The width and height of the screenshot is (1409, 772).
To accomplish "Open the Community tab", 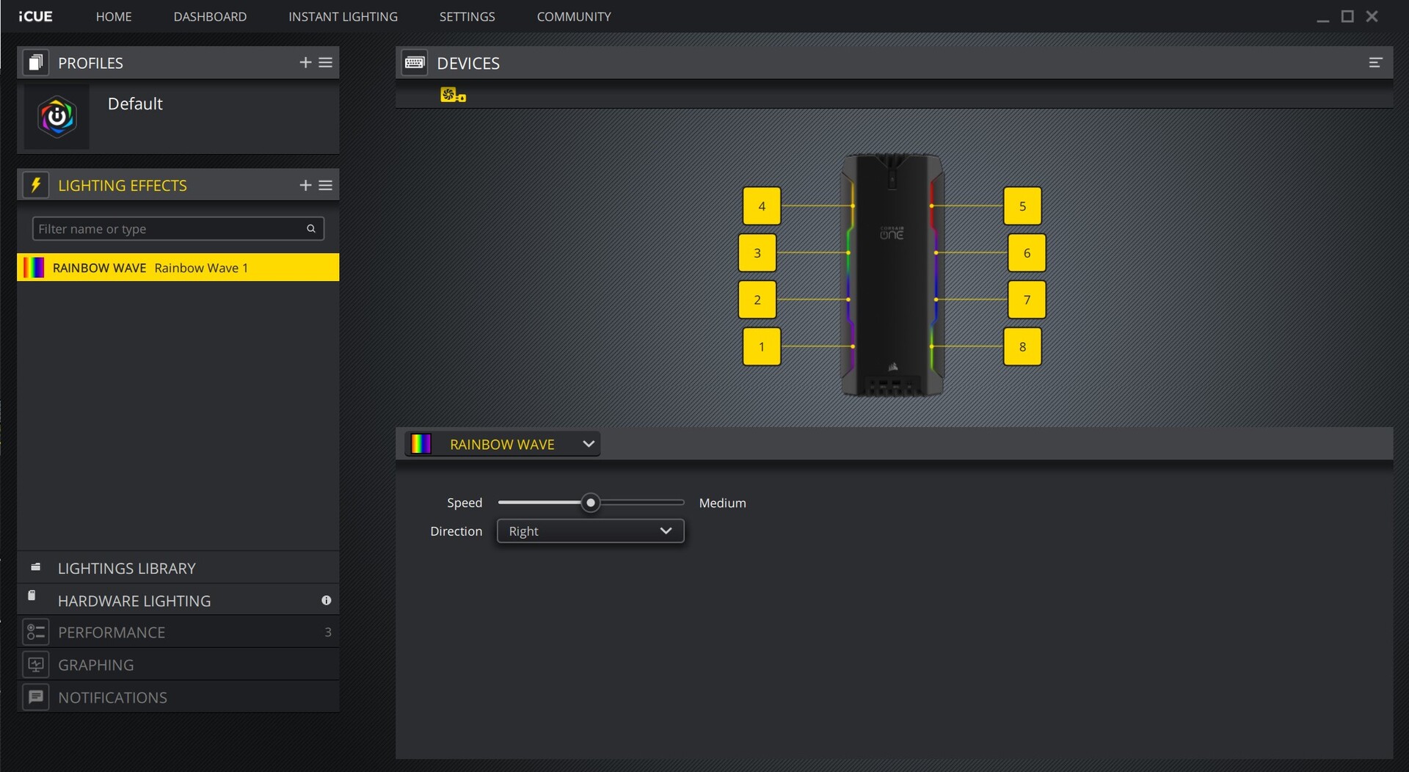I will pos(574,16).
